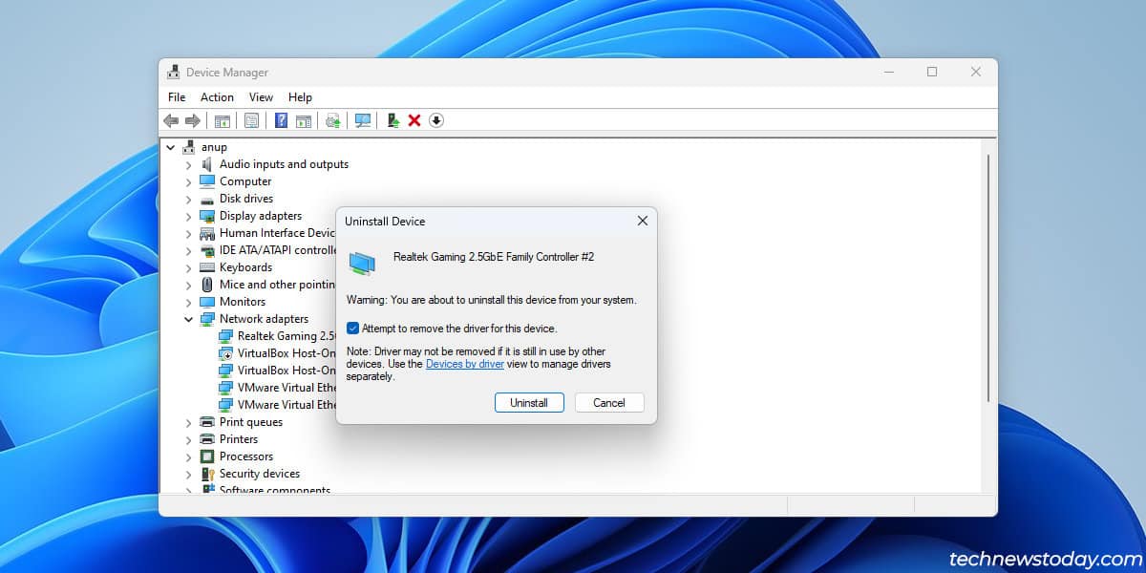Open Help using the blue question mark icon
Image resolution: width=1146 pixels, height=573 pixels.
(281, 120)
